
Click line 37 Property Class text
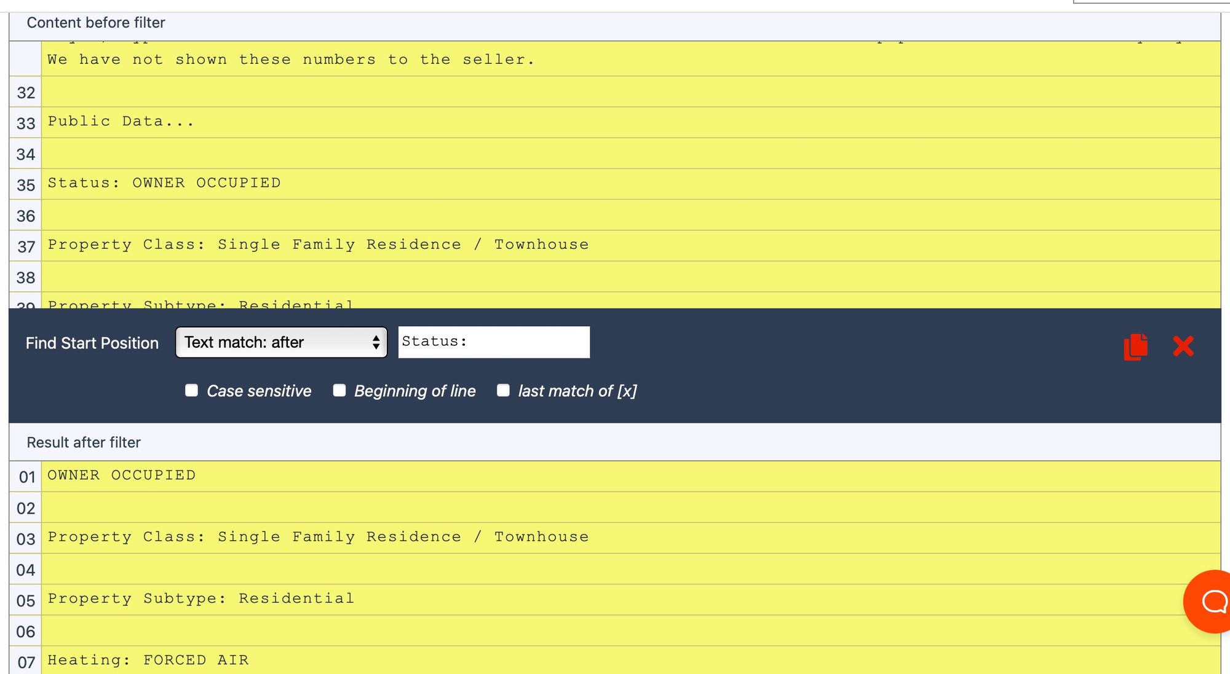pyautogui.click(x=318, y=245)
